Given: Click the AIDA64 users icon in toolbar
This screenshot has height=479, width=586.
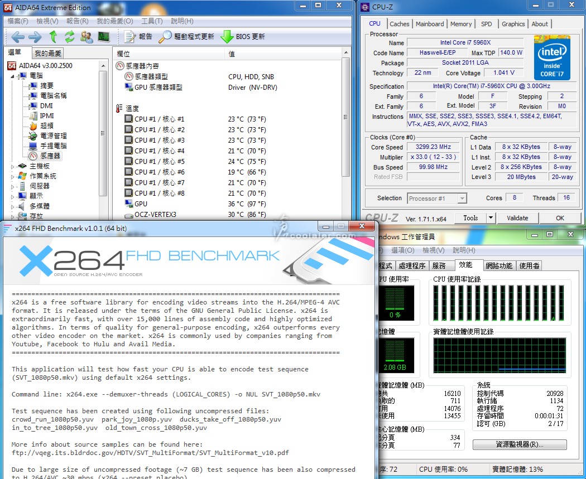Looking at the screenshot, I should (x=87, y=37).
